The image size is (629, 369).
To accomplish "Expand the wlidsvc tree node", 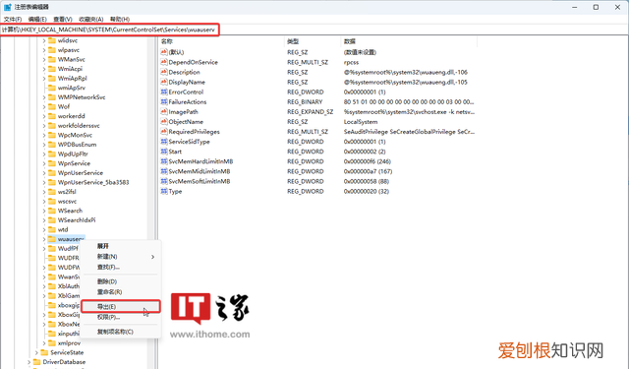I will point(44,40).
